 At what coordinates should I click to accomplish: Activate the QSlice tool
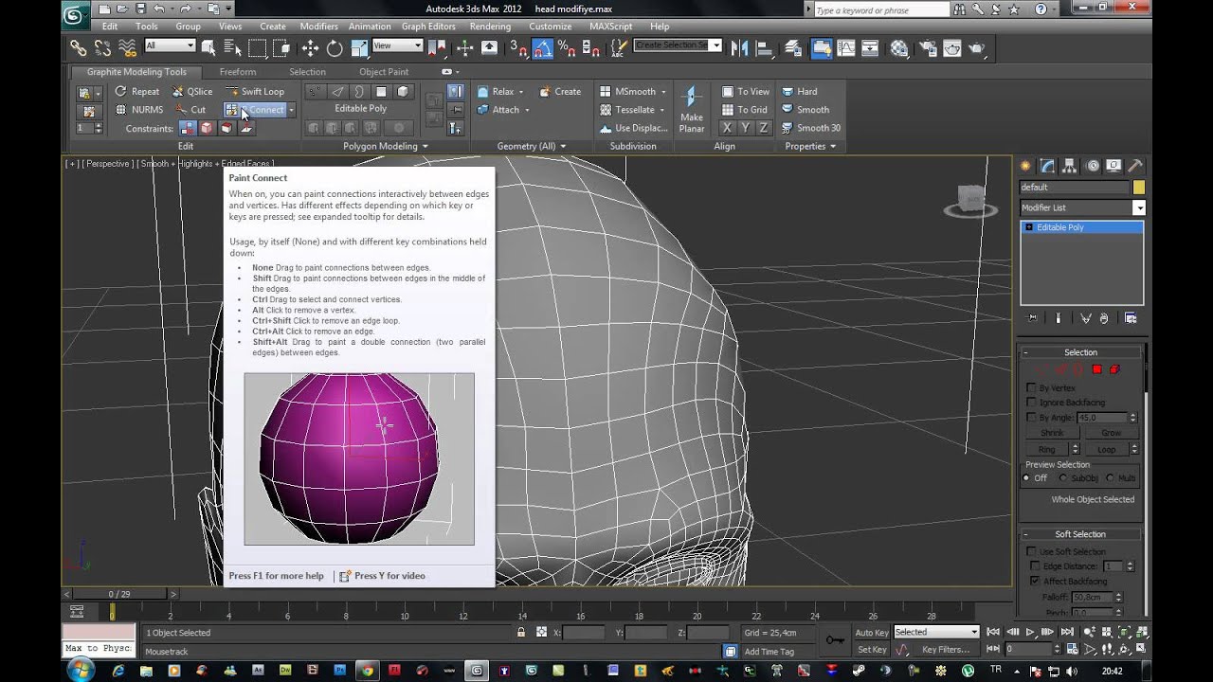(x=192, y=92)
